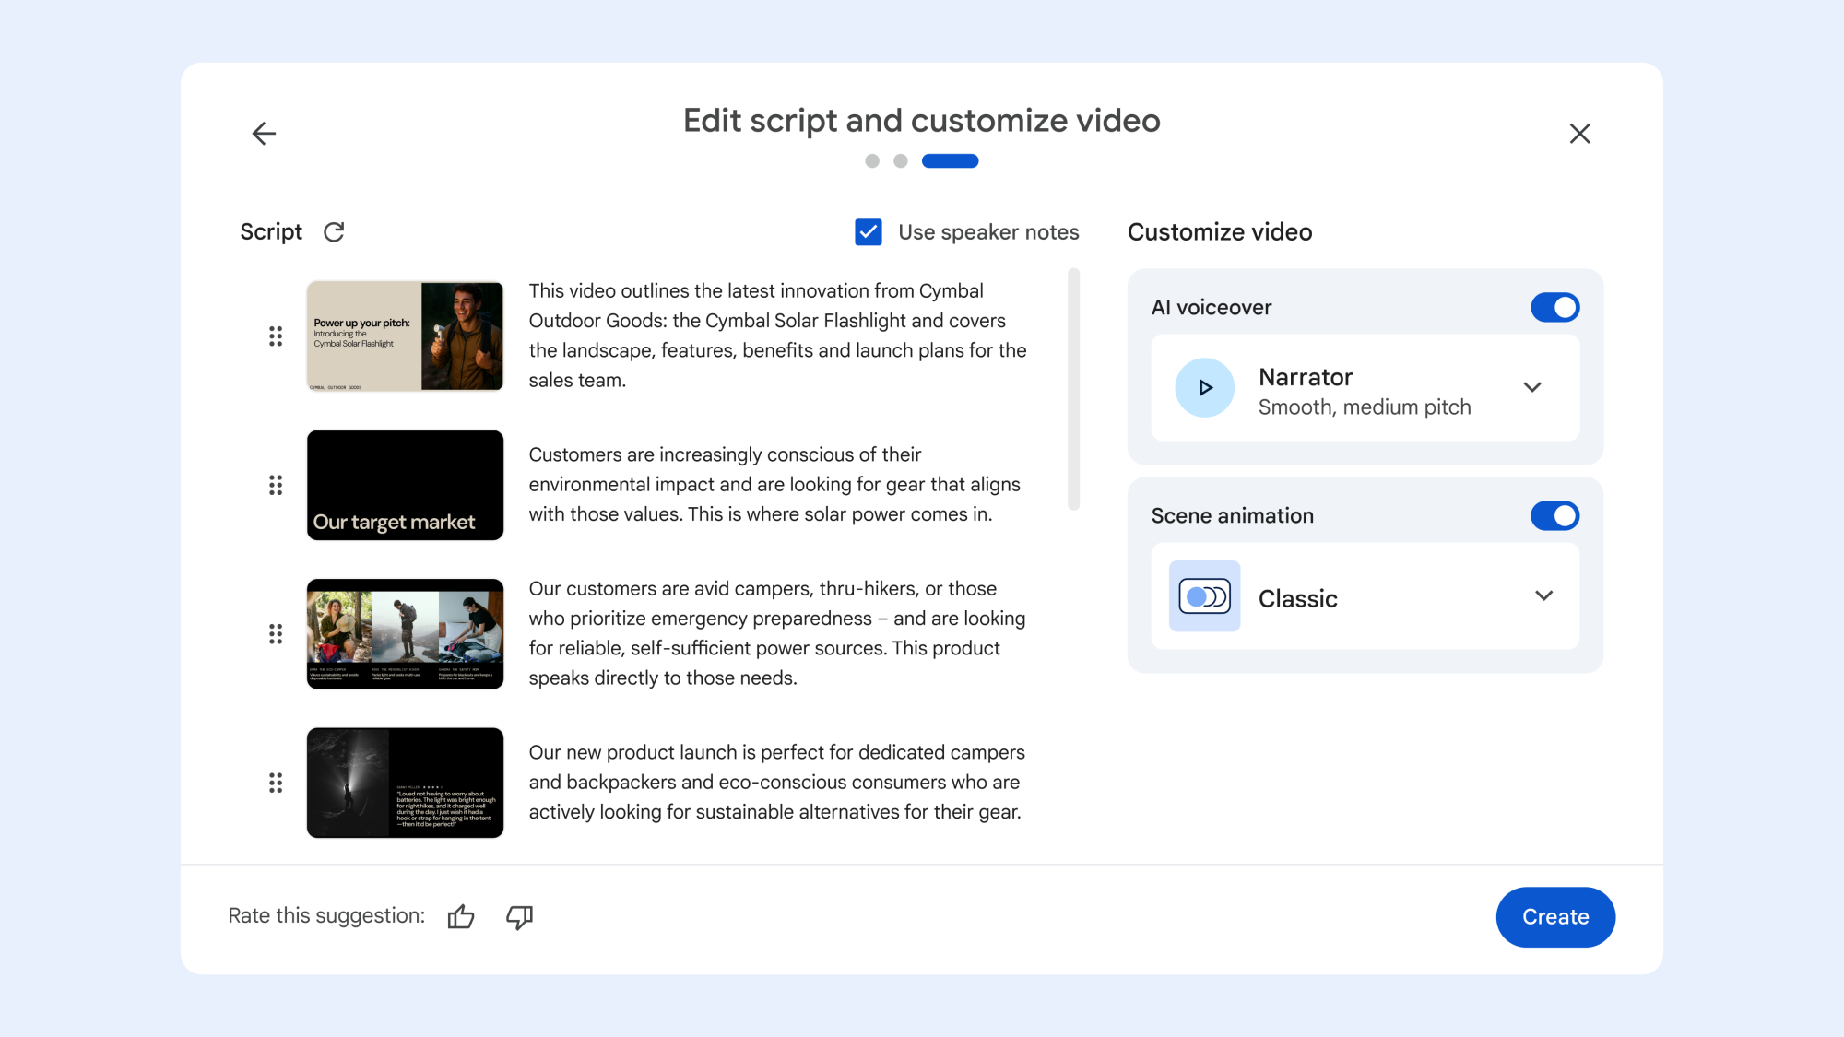Rate the suggestion with thumbs up

(461, 916)
